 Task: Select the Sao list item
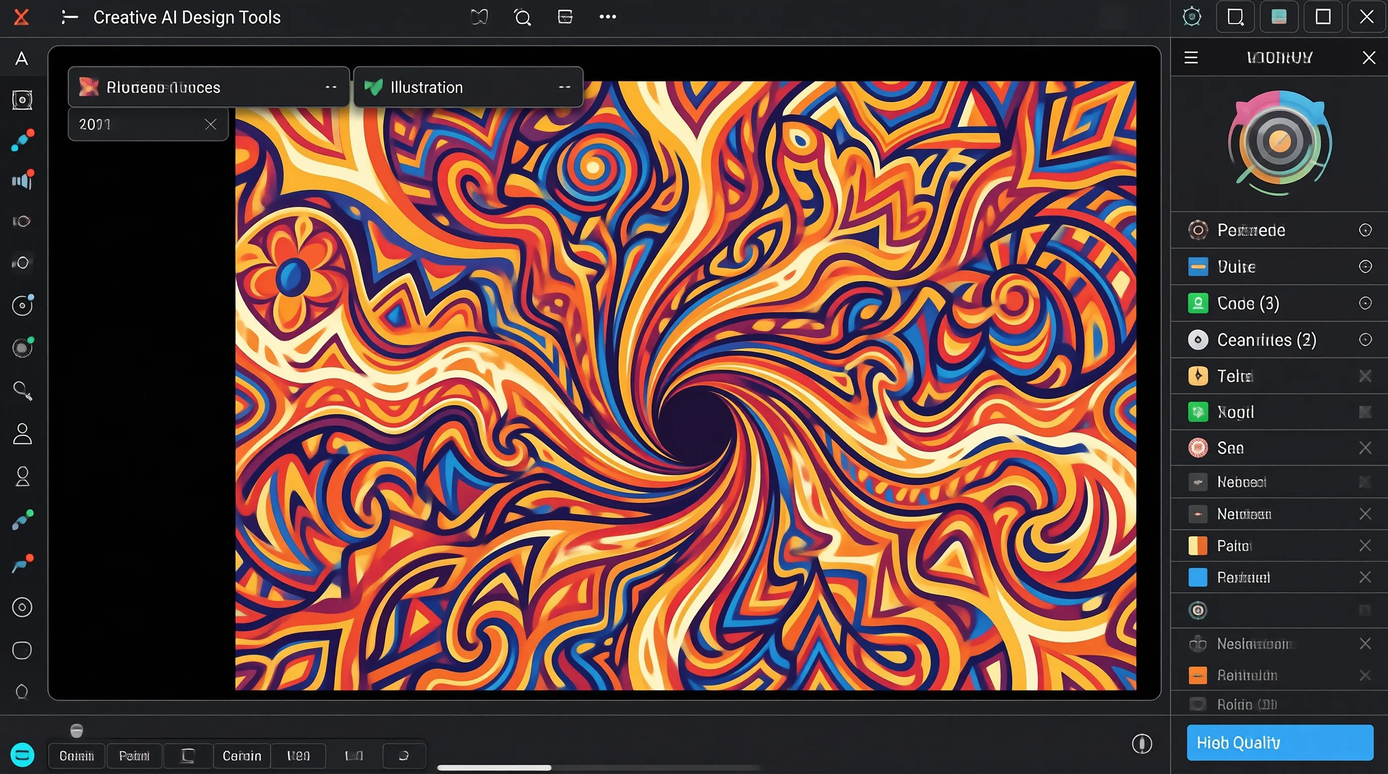1279,448
